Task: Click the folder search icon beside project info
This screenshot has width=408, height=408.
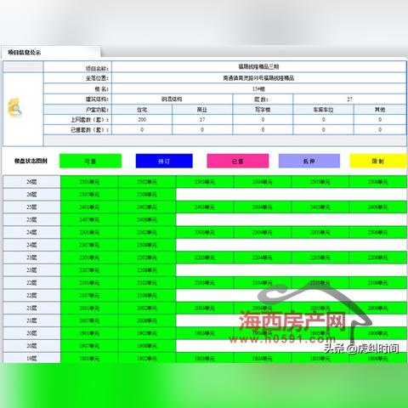Action: pos(14,108)
